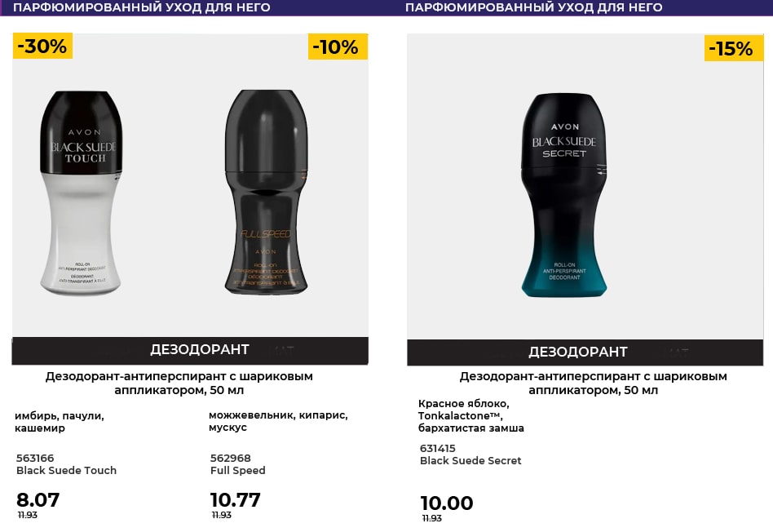The height and width of the screenshot is (532, 773).
Task: Open the right ПАРФЮМИРОВАННЫЙ УХОД ДЛЯ НЕГО header
Action: pos(533,7)
